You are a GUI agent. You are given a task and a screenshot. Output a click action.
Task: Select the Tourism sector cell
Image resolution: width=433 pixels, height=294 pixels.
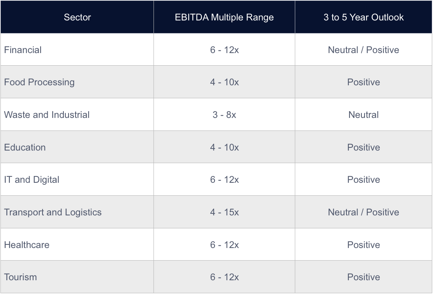click(x=20, y=277)
